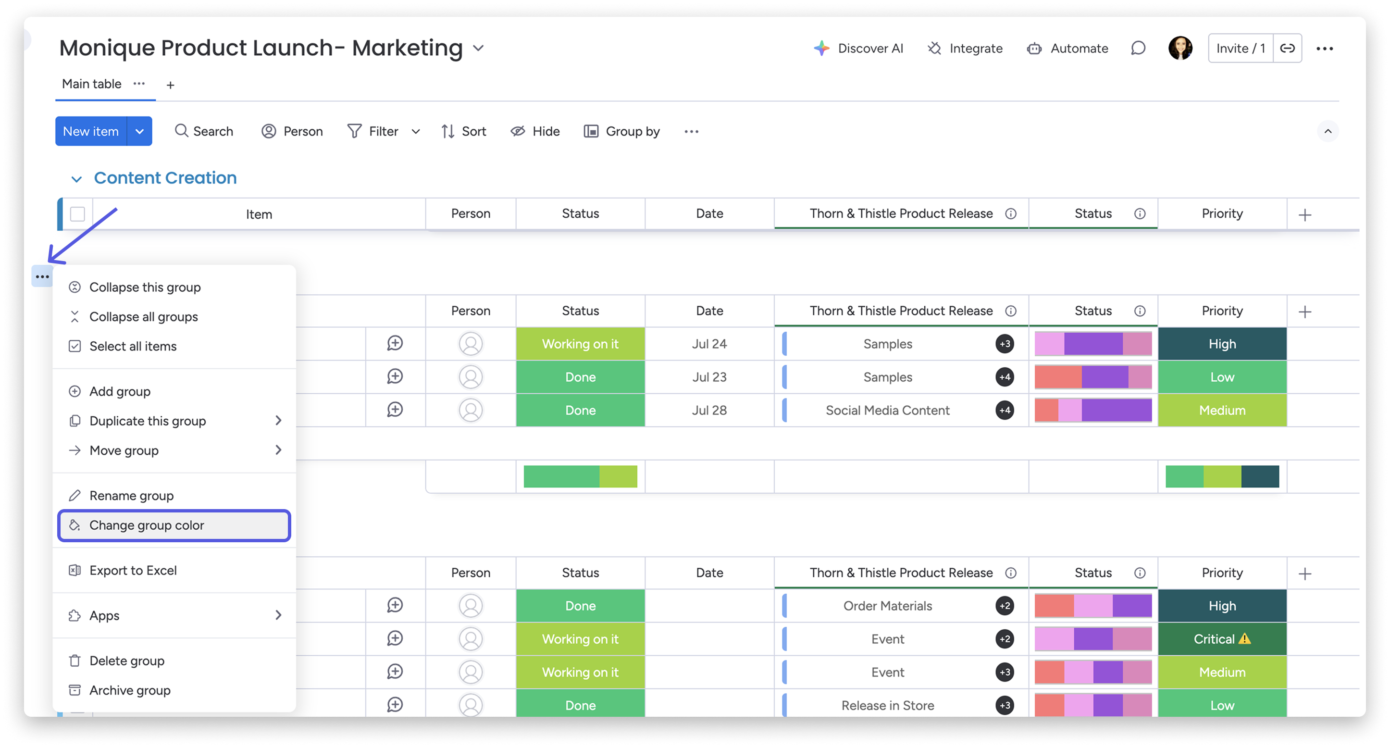This screenshot has width=1390, height=748.
Task: Open the Integrate option
Action: pyautogui.click(x=965, y=49)
